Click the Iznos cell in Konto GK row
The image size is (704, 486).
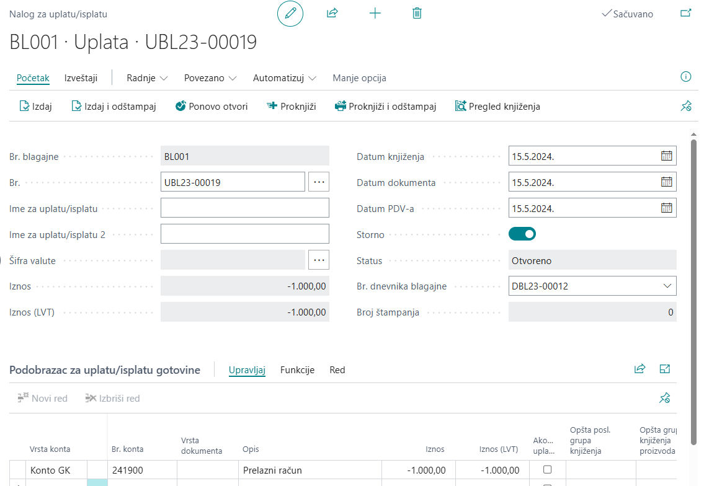pyautogui.click(x=419, y=471)
